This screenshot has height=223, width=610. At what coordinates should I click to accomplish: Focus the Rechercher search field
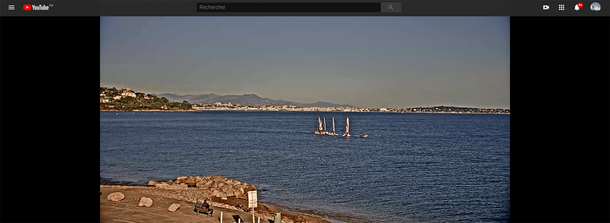pyautogui.click(x=288, y=7)
